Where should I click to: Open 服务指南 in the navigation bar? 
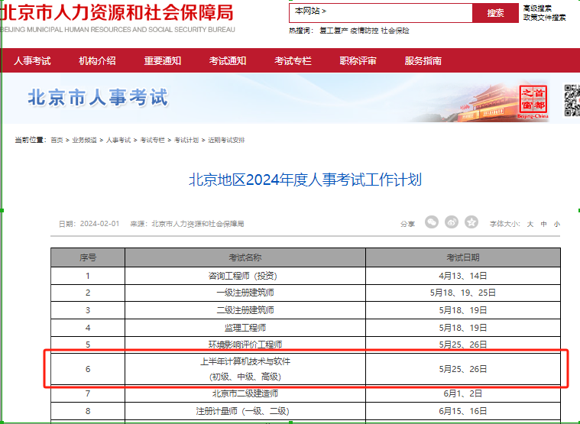click(423, 61)
